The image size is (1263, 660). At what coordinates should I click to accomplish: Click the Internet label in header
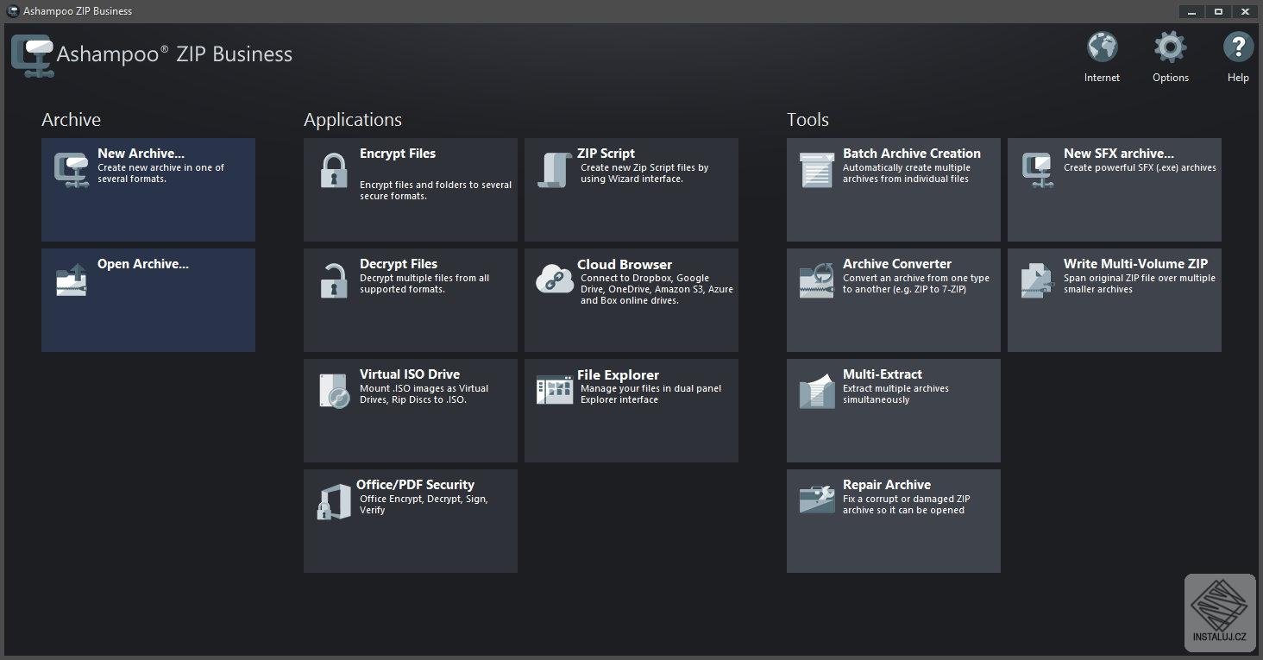coord(1103,78)
